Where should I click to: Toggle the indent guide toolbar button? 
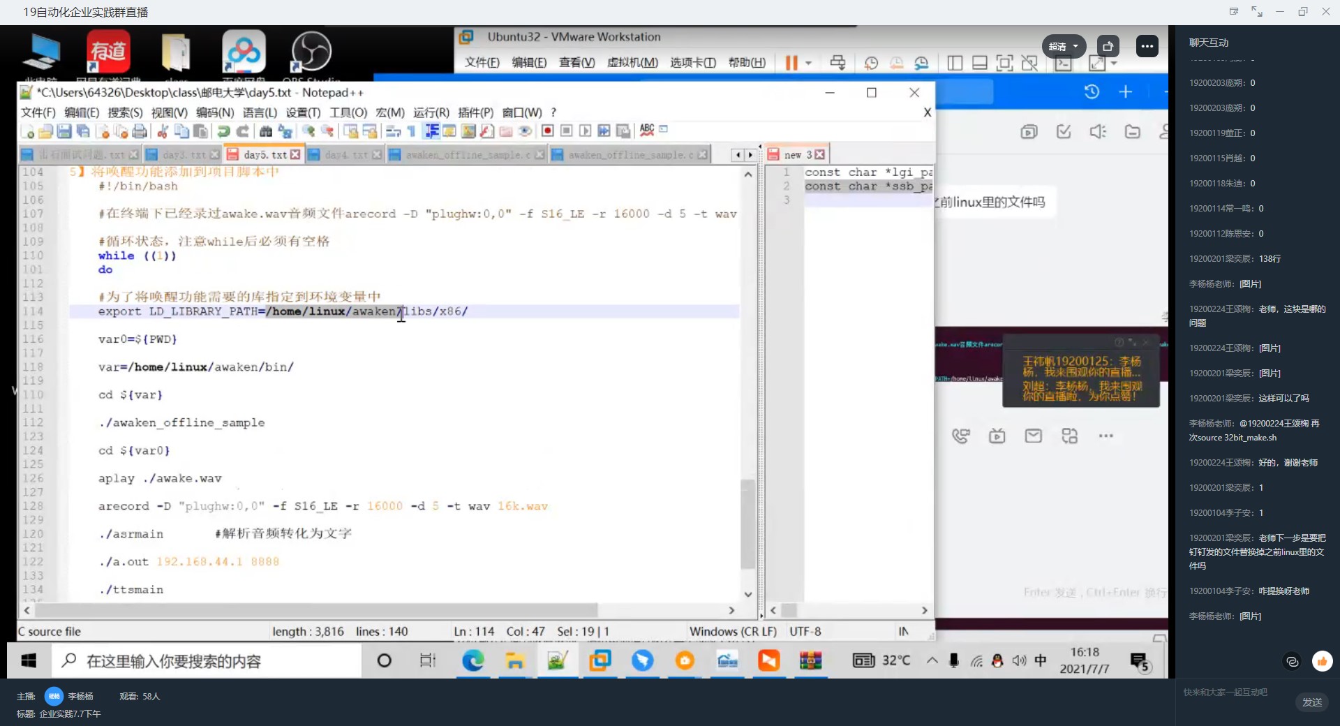pyautogui.click(x=431, y=131)
